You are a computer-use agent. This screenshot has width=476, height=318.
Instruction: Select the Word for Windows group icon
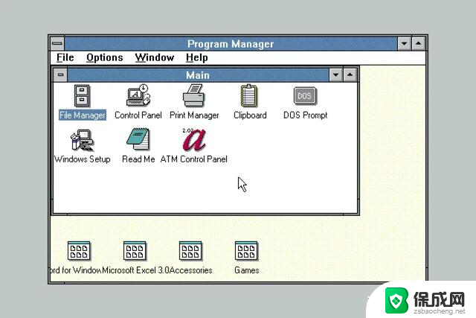click(x=79, y=251)
